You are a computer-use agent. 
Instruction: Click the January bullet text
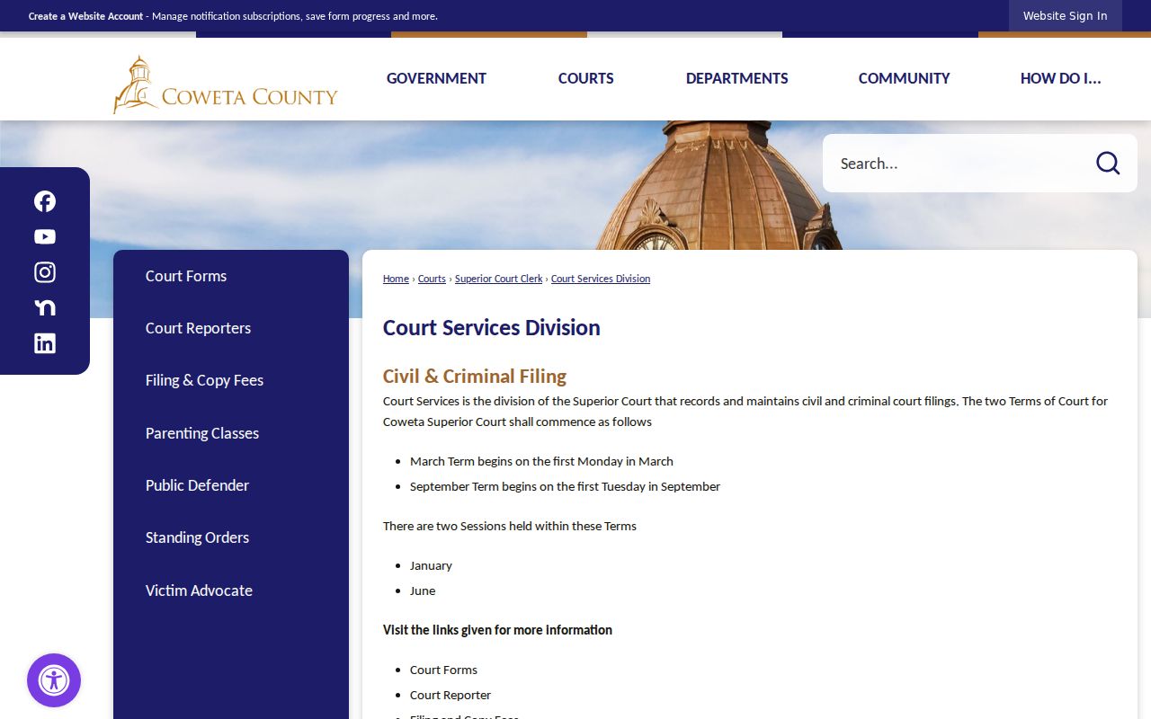[431, 565]
